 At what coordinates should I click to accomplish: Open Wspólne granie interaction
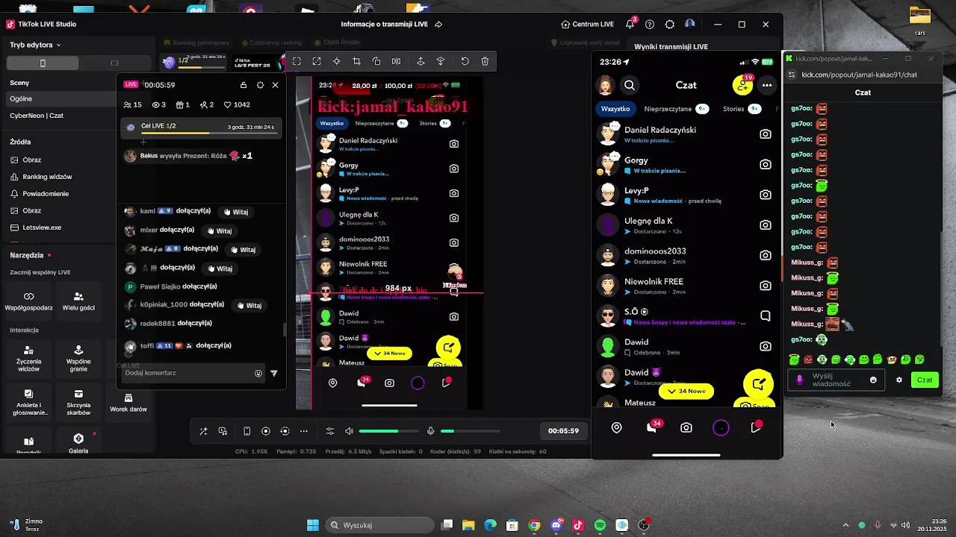[78, 359]
